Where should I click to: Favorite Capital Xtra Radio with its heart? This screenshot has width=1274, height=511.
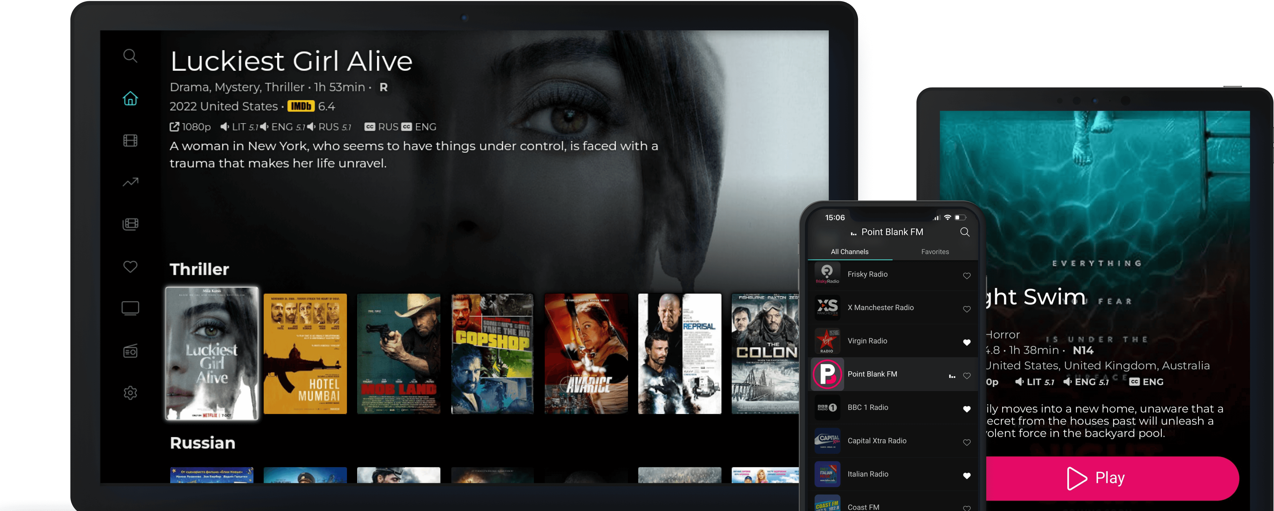(x=966, y=442)
